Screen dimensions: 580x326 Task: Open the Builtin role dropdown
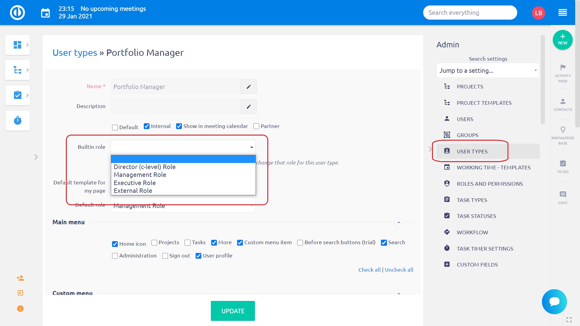[183, 147]
